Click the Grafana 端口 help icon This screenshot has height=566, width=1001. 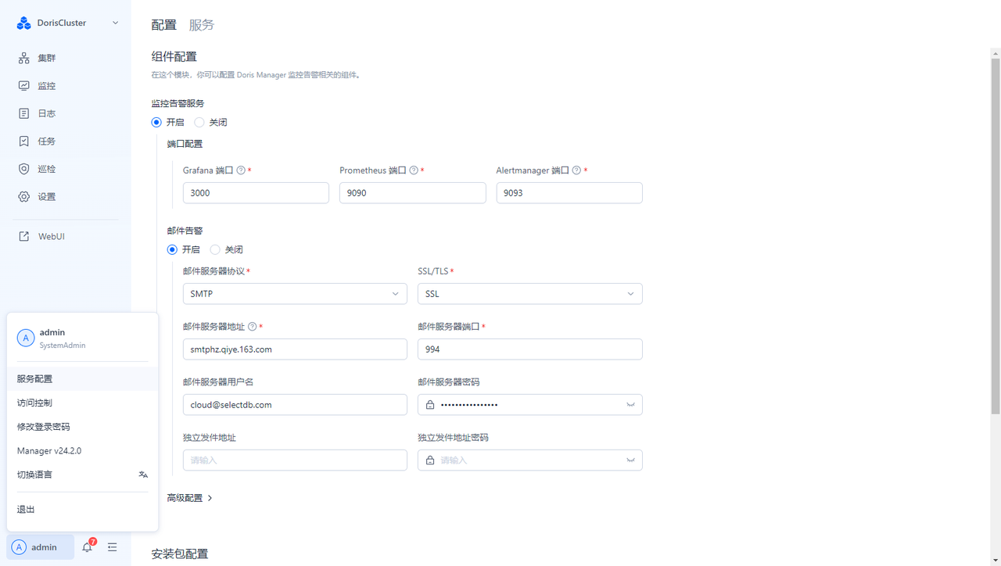click(x=241, y=170)
